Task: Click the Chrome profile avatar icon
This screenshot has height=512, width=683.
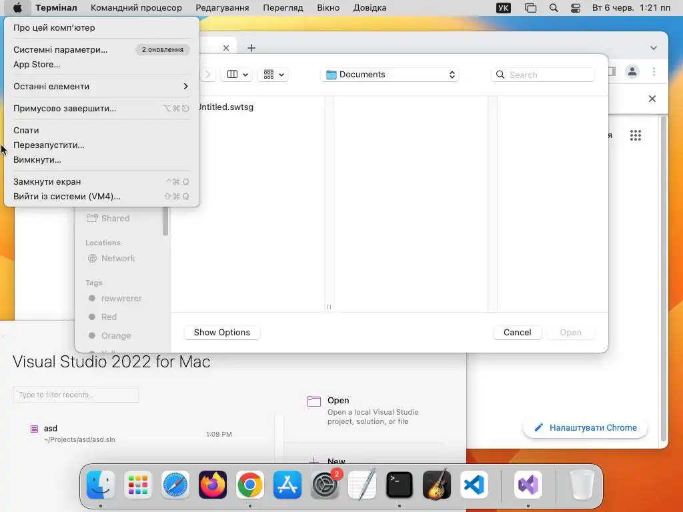Action: (x=632, y=71)
